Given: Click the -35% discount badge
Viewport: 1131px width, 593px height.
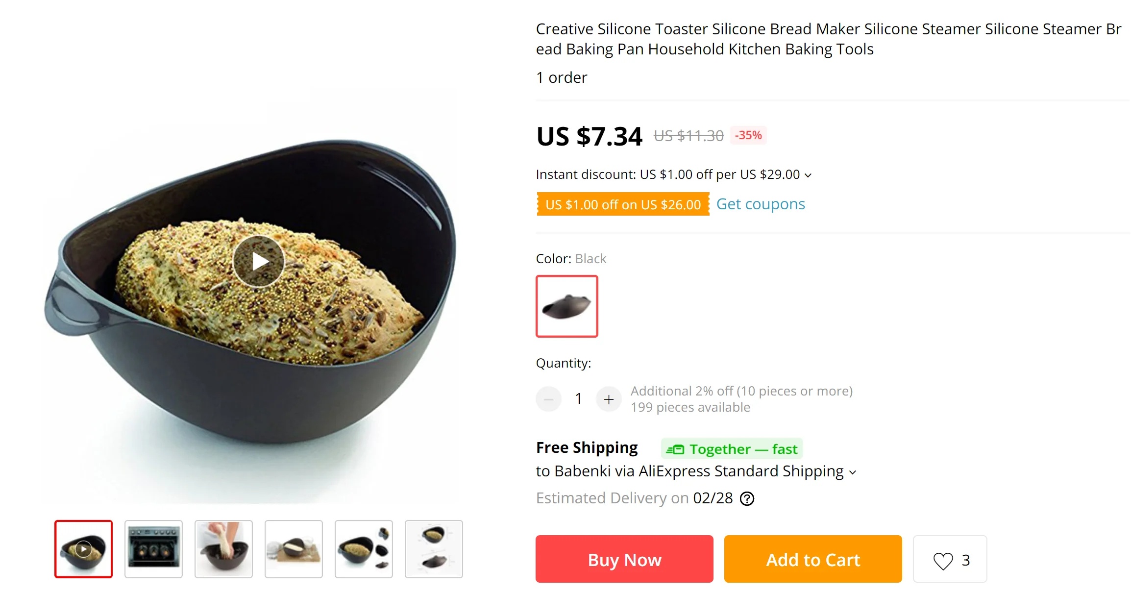Looking at the screenshot, I should (x=748, y=135).
